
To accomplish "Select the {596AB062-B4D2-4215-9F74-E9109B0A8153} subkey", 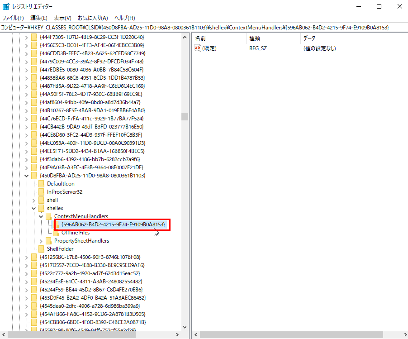I will (113, 224).
